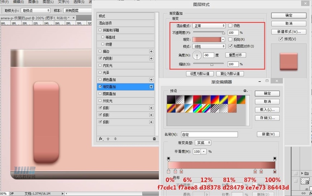Click the 重置对齐 button
This screenshot has width=312, height=196.
click(x=236, y=55)
